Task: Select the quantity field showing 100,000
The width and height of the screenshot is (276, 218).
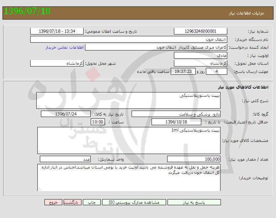Action: pyautogui.click(x=194, y=159)
